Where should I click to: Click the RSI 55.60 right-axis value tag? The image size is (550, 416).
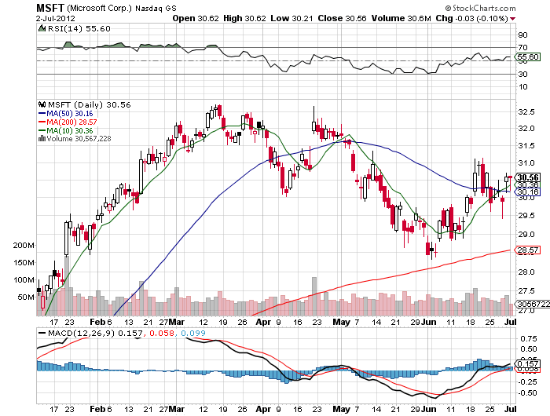(528, 57)
